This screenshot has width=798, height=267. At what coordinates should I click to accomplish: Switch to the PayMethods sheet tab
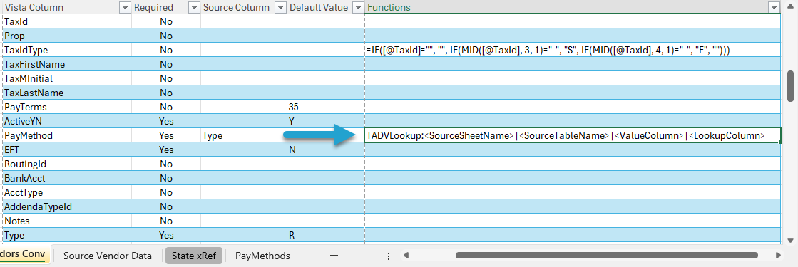[x=262, y=256]
